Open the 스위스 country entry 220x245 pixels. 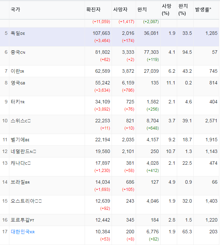pyautogui.click(x=18, y=121)
